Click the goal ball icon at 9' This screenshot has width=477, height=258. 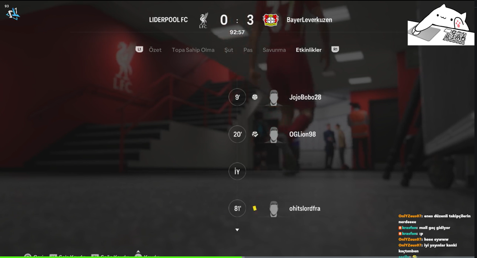coord(255,97)
